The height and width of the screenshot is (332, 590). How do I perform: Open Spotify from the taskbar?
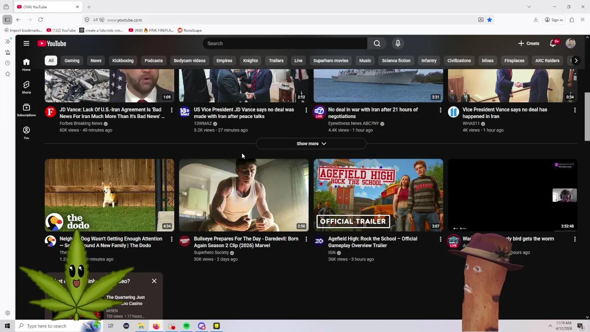click(x=186, y=326)
